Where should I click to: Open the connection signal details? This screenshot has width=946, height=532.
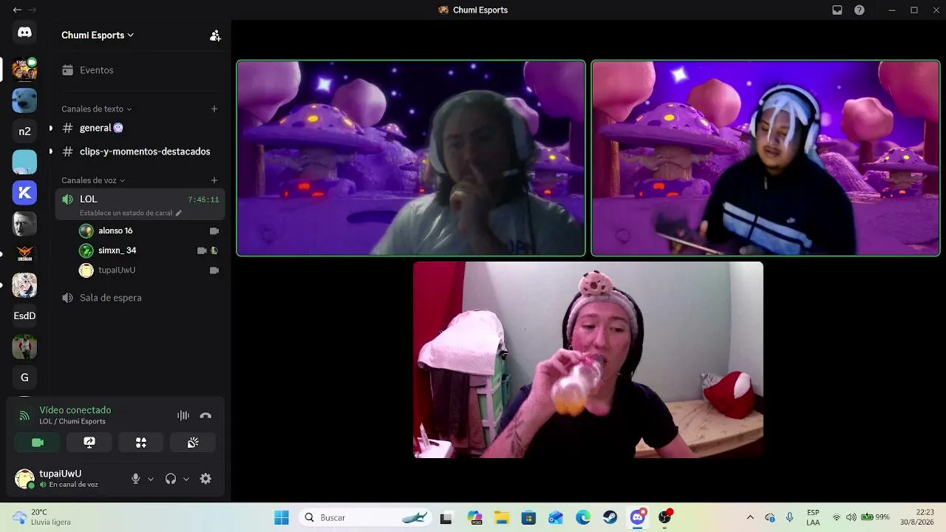(24, 415)
